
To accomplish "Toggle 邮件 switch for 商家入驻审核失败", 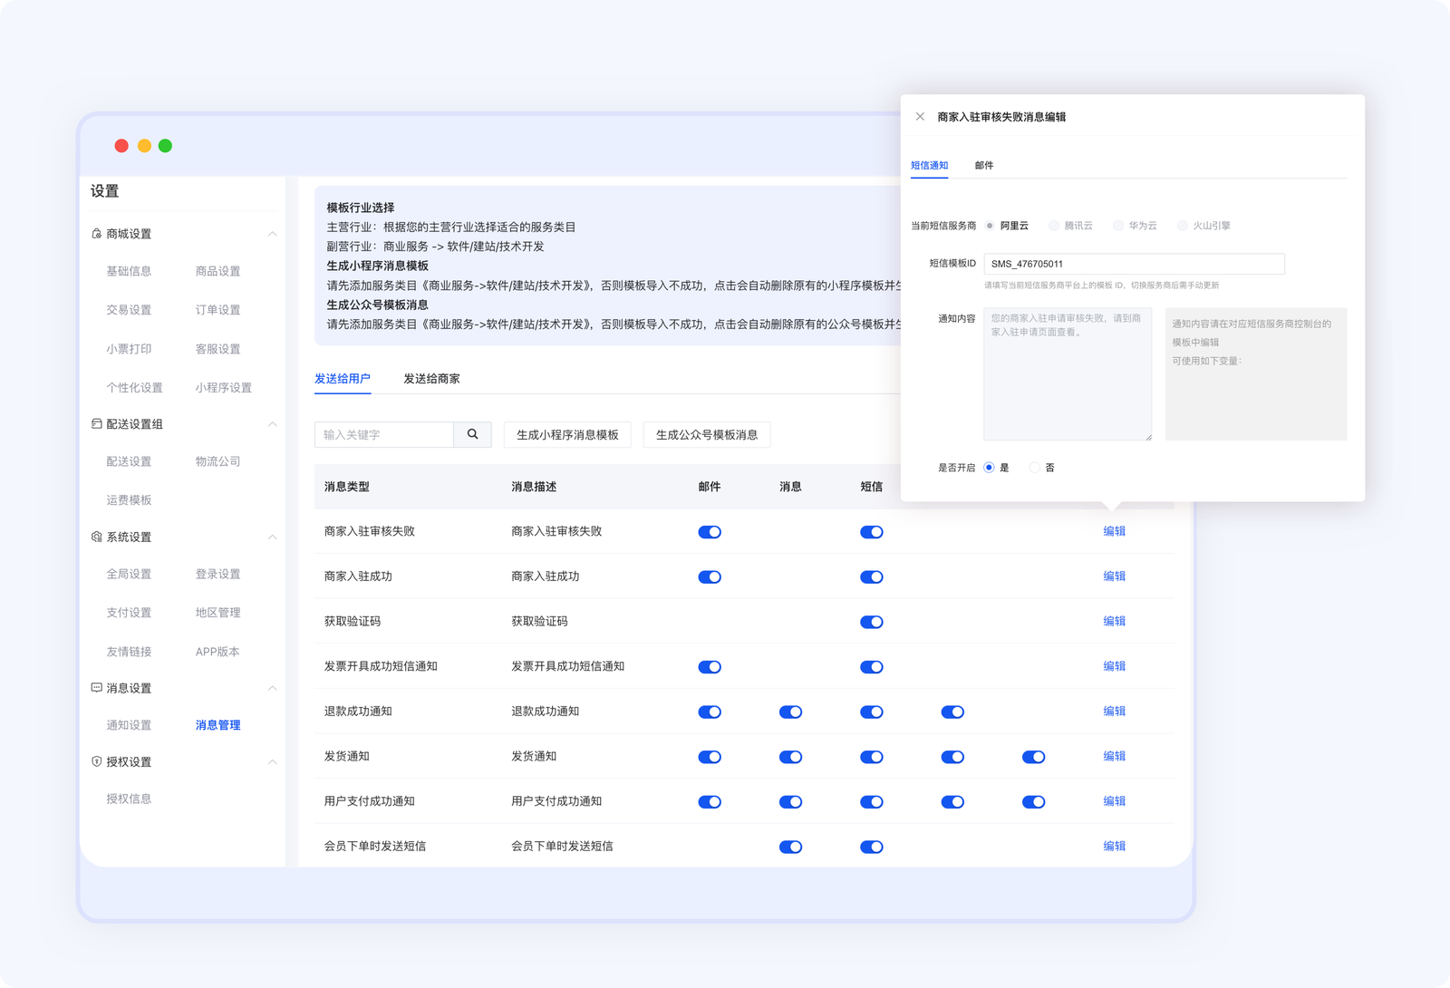I will [710, 532].
